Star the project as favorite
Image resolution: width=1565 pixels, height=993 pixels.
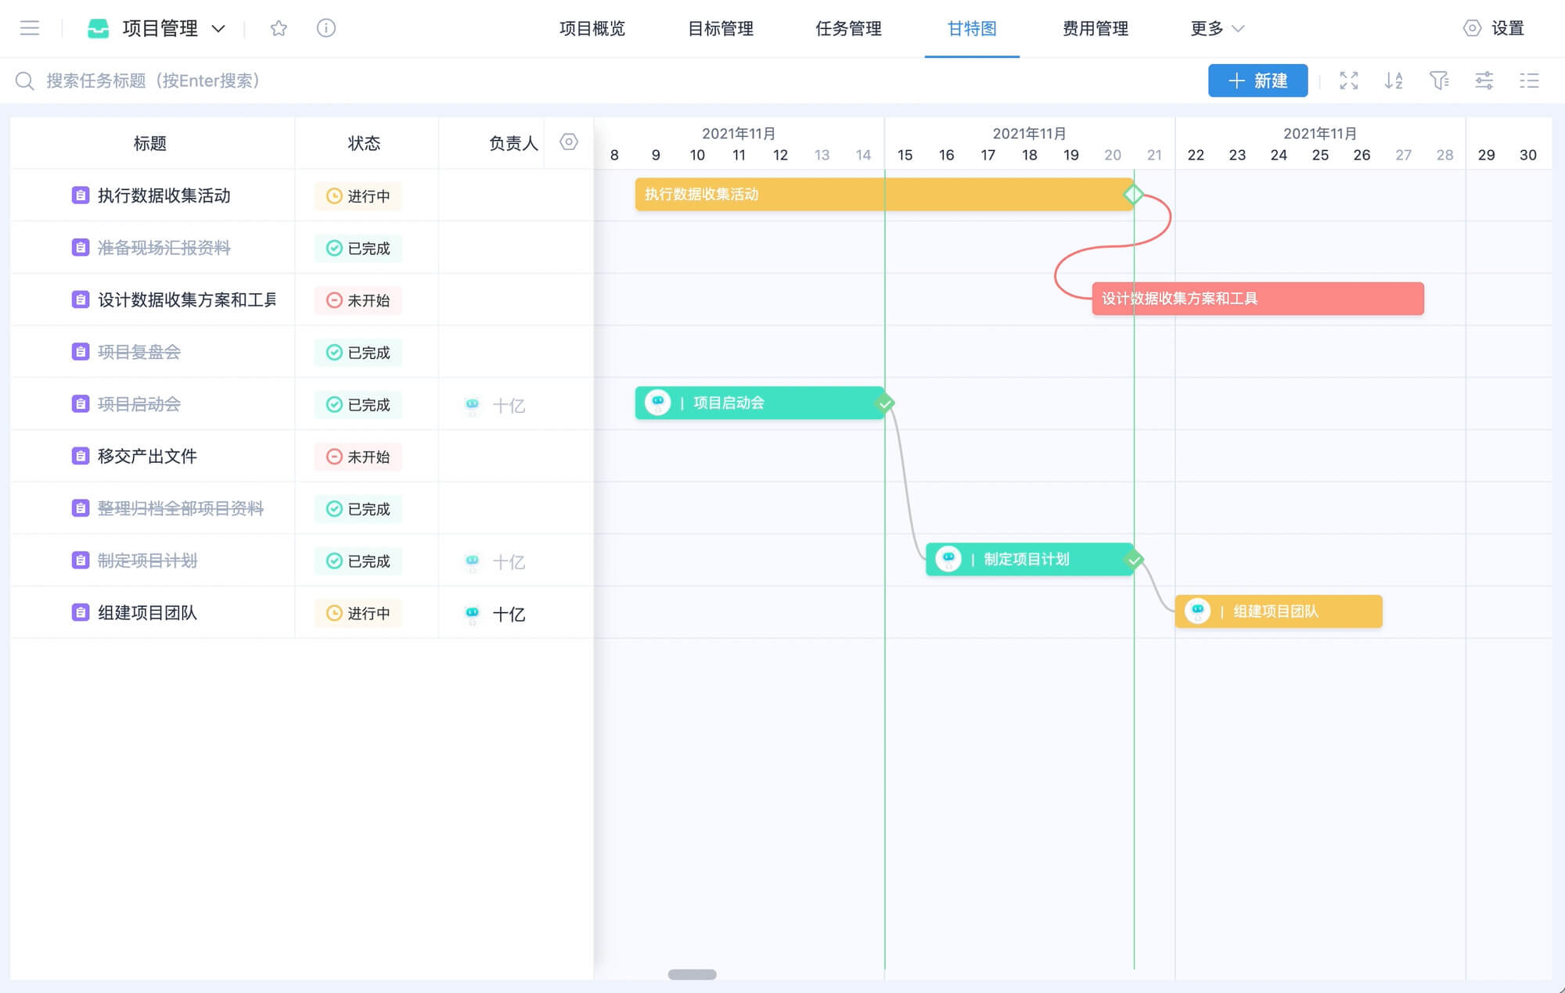pos(279,28)
